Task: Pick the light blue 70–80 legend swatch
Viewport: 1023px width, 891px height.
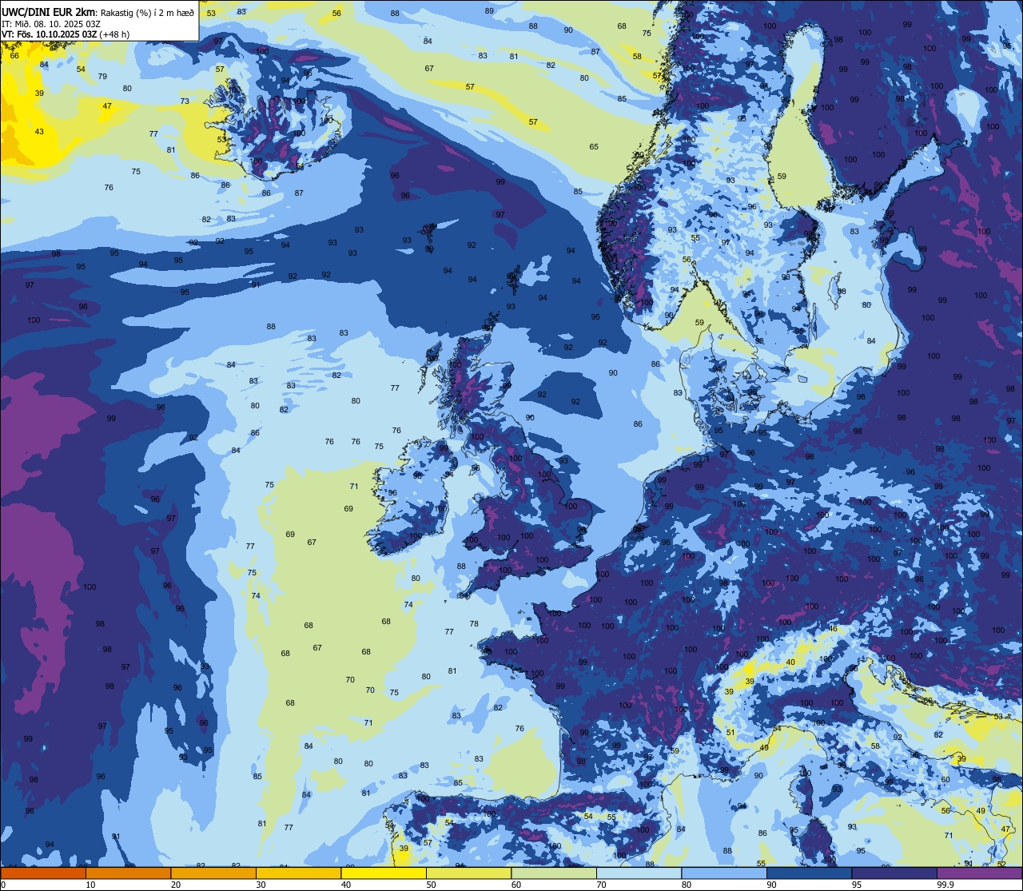Action: tap(639, 873)
